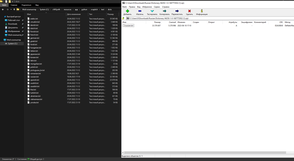Sort 7-Zip list by Сжатый column

point(172,22)
